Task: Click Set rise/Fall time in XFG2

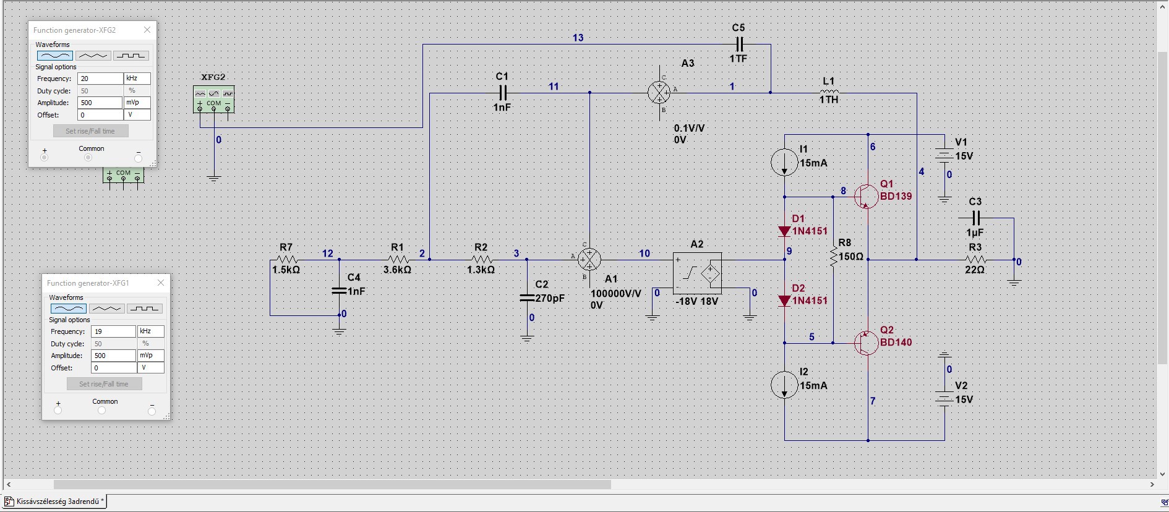Action: pyautogui.click(x=91, y=131)
